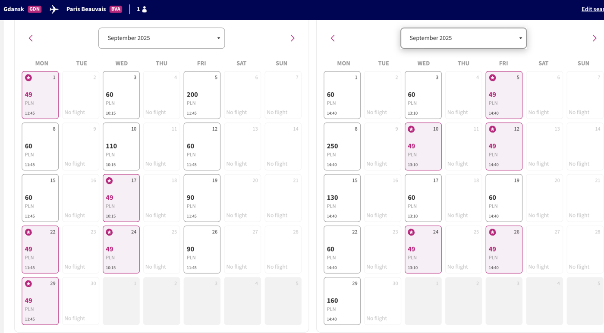Click the star icon on left calendar's September 17
Screen dimensions: 604x333
[110, 181]
